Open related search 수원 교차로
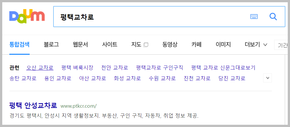Screen dimensions: 290x127 (x=162, y=78)
